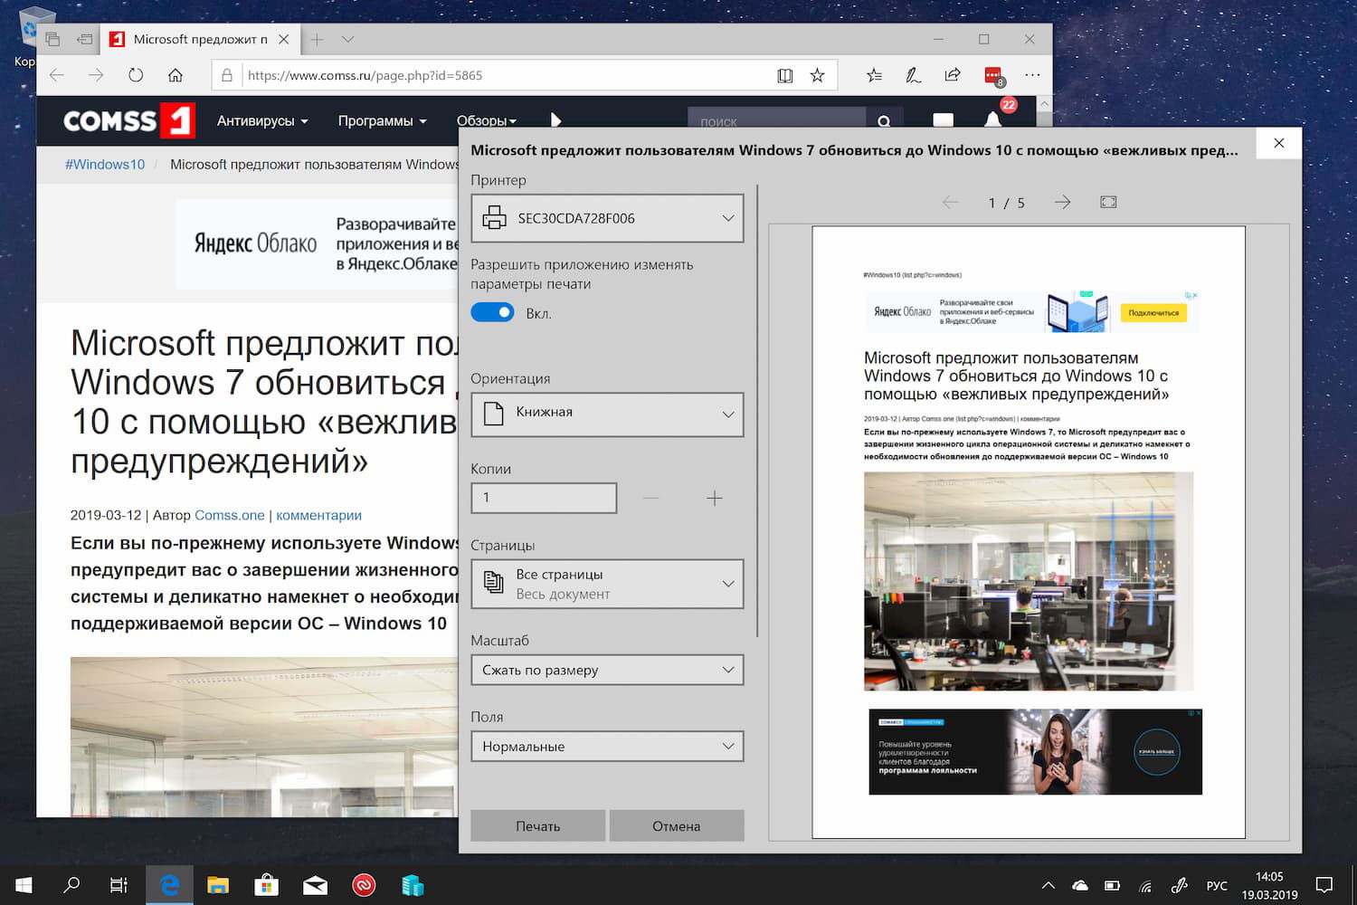Expand the print preview to full screen

tap(1107, 202)
